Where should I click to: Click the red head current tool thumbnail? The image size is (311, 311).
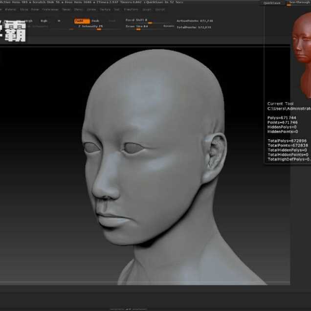[x=302, y=55]
